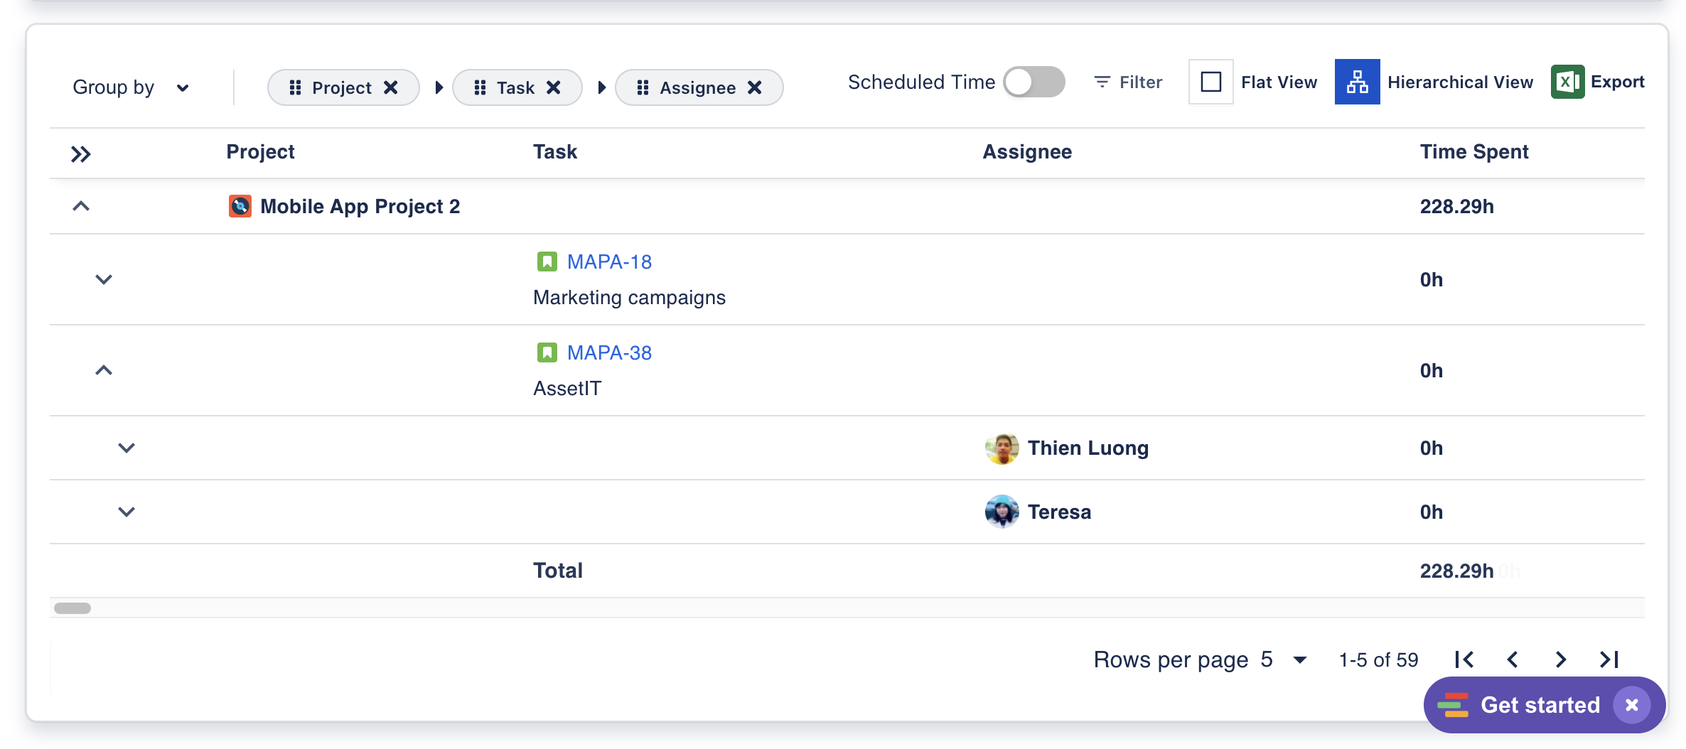Jump to the first page

point(1464,660)
